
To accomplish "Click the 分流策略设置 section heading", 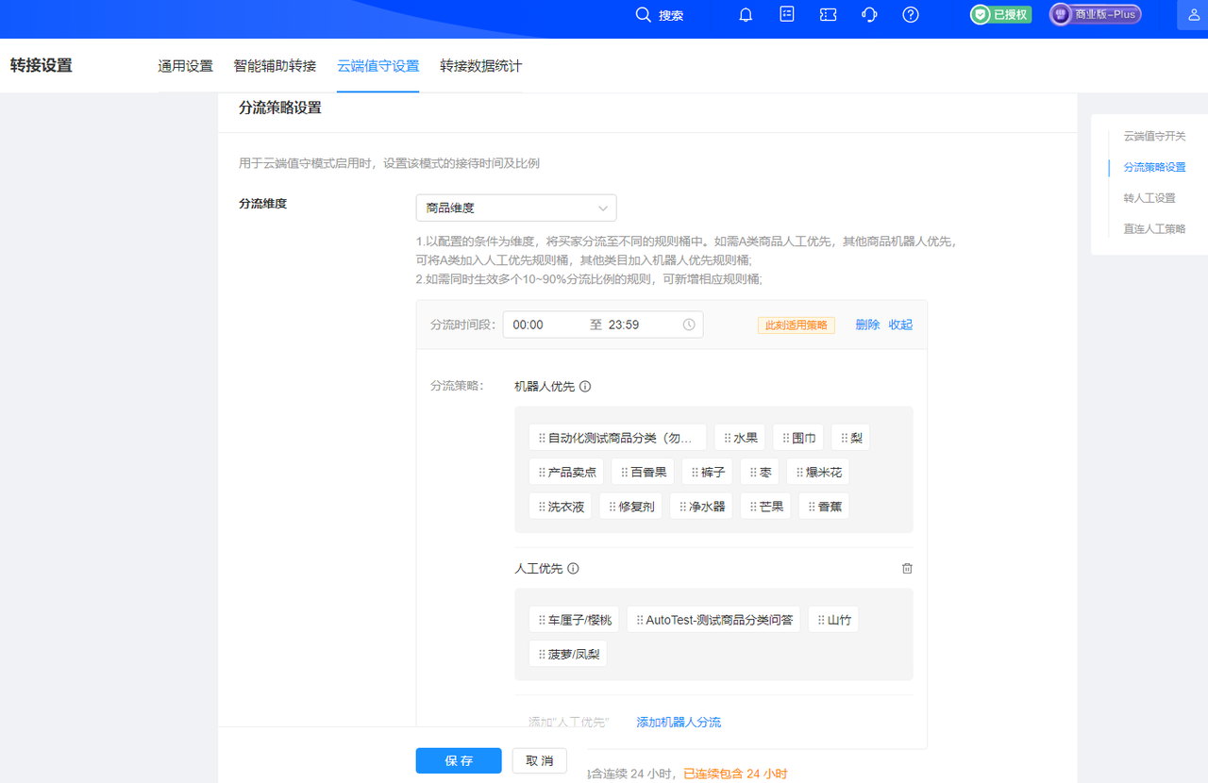I will (280, 108).
